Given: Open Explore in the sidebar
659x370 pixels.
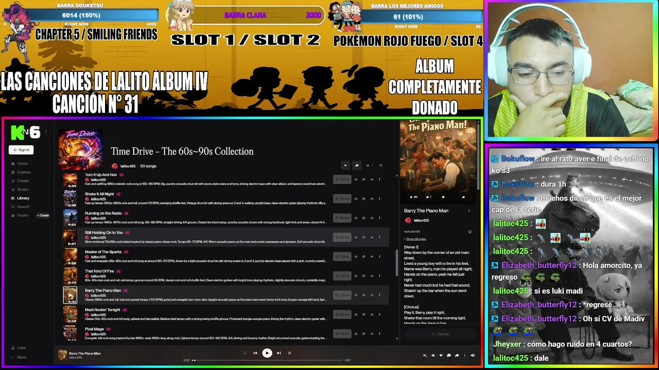Looking at the screenshot, I should pos(21,172).
